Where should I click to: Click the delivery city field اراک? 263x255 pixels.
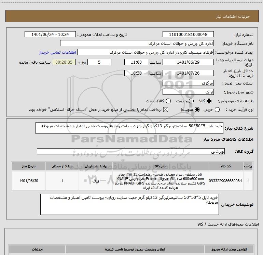[188, 92]
